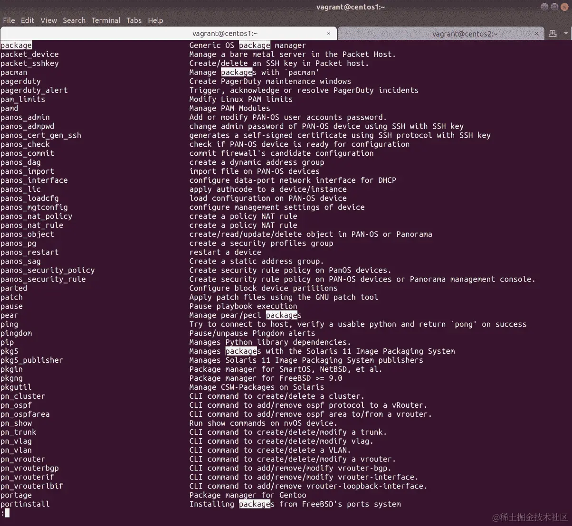
Task: Click the 'panos_restart' module name
Action: 29,253
